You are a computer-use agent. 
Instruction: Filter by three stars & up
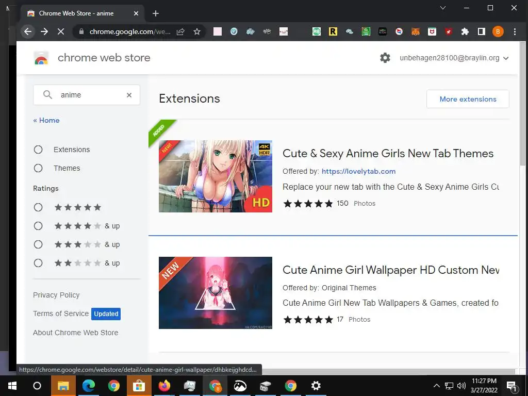pyautogui.click(x=38, y=244)
